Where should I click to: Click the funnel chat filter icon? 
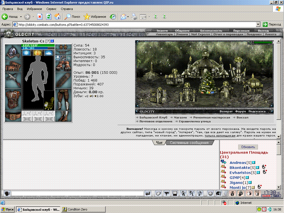167,194
